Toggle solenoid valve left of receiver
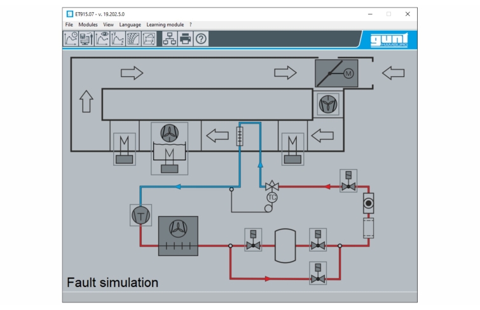The width and height of the screenshot is (480, 310). tap(253, 240)
